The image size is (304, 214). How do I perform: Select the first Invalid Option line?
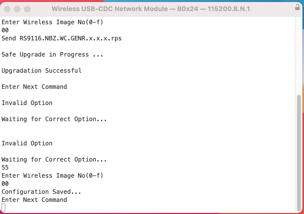pos(27,103)
